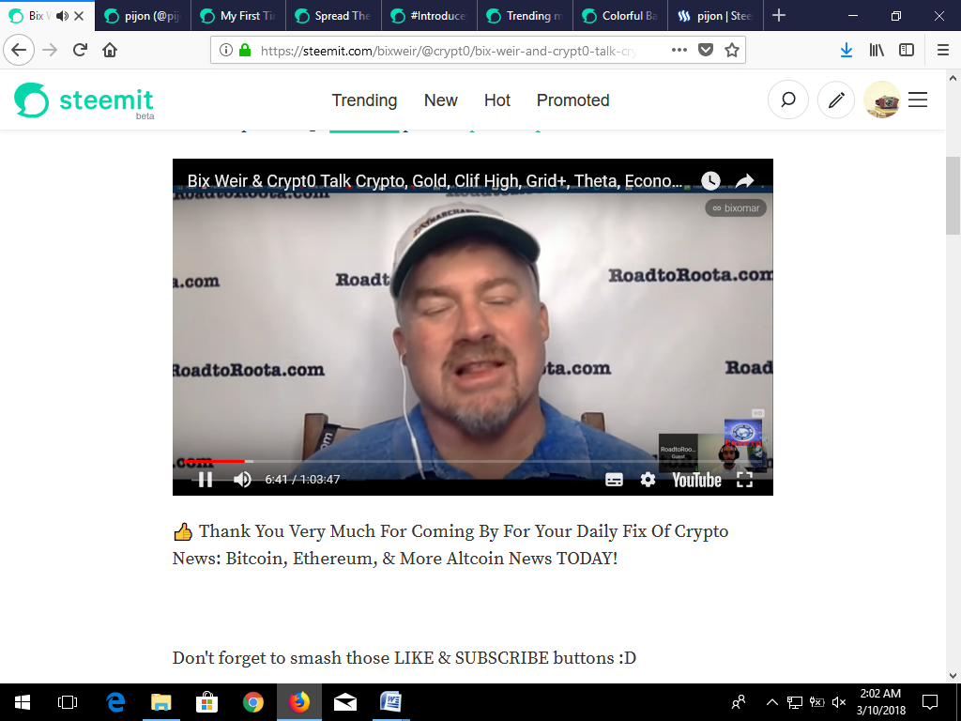The height and width of the screenshot is (721, 961).
Task: Open the network status tray icon
Action: point(795,702)
